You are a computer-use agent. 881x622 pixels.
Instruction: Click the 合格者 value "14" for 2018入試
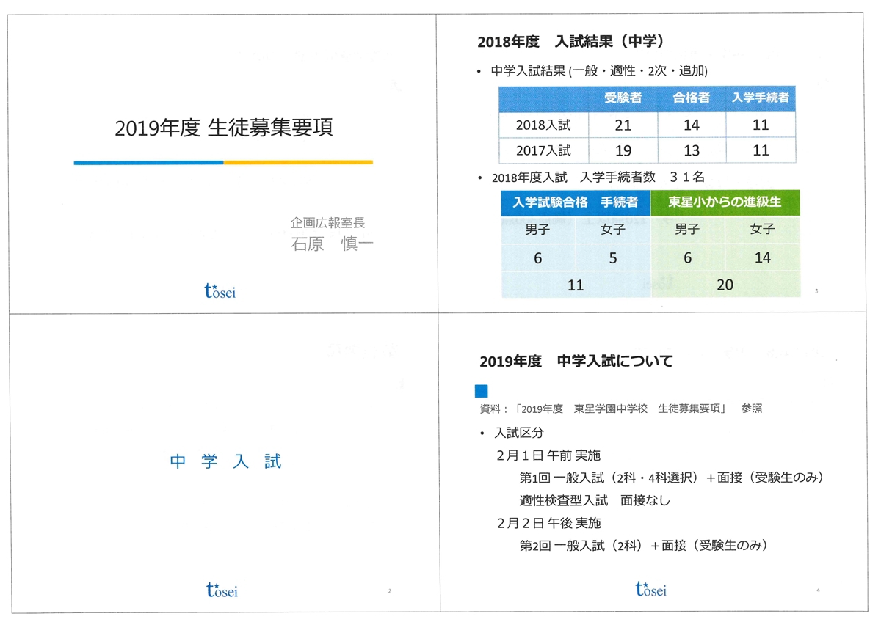pyautogui.click(x=691, y=125)
